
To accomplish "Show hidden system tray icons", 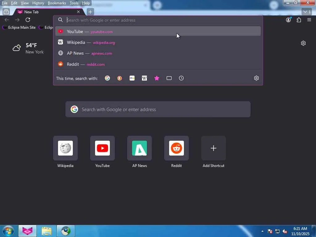I will pos(262,231).
